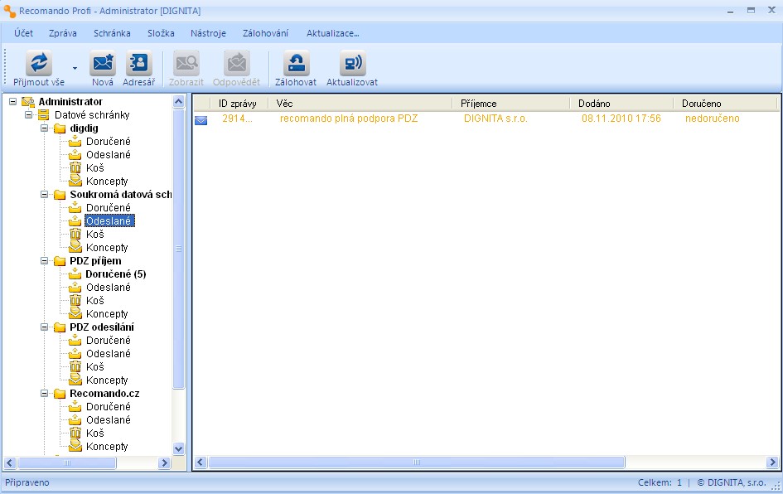
Task: Create new message with Nová icon
Action: point(103,63)
